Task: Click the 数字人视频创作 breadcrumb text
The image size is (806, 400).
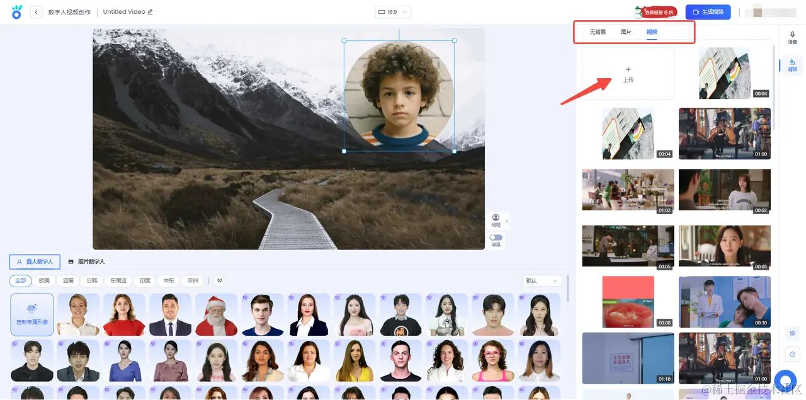Action: coord(69,12)
